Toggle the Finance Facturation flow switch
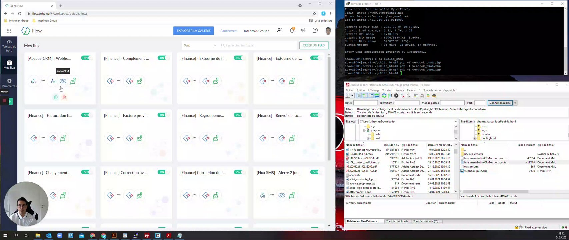Image resolution: width=569 pixels, height=240 pixels. 87,115
